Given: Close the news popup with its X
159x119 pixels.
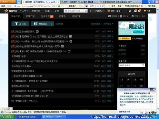Looking at the screenshot, I should [154, 89].
